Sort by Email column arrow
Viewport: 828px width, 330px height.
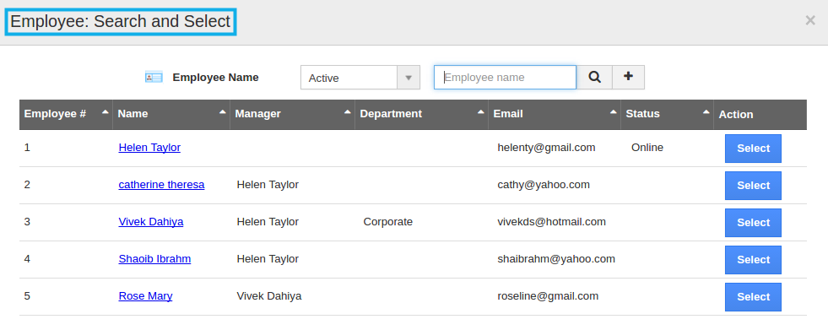point(613,112)
